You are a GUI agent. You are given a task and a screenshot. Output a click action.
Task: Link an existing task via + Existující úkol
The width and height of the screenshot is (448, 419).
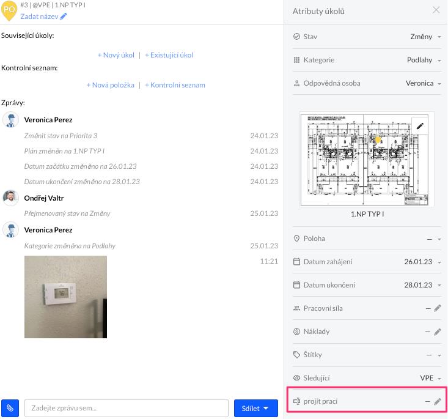[x=169, y=55]
